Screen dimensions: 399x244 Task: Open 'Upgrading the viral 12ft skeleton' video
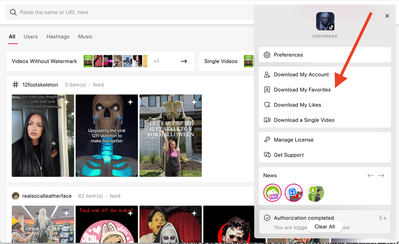[x=107, y=136]
